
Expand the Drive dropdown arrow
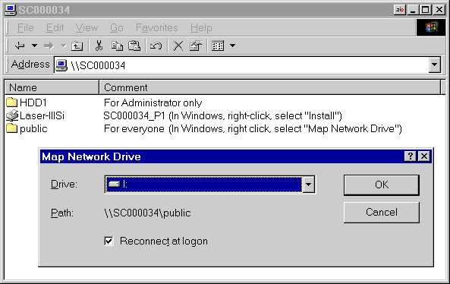(x=309, y=184)
